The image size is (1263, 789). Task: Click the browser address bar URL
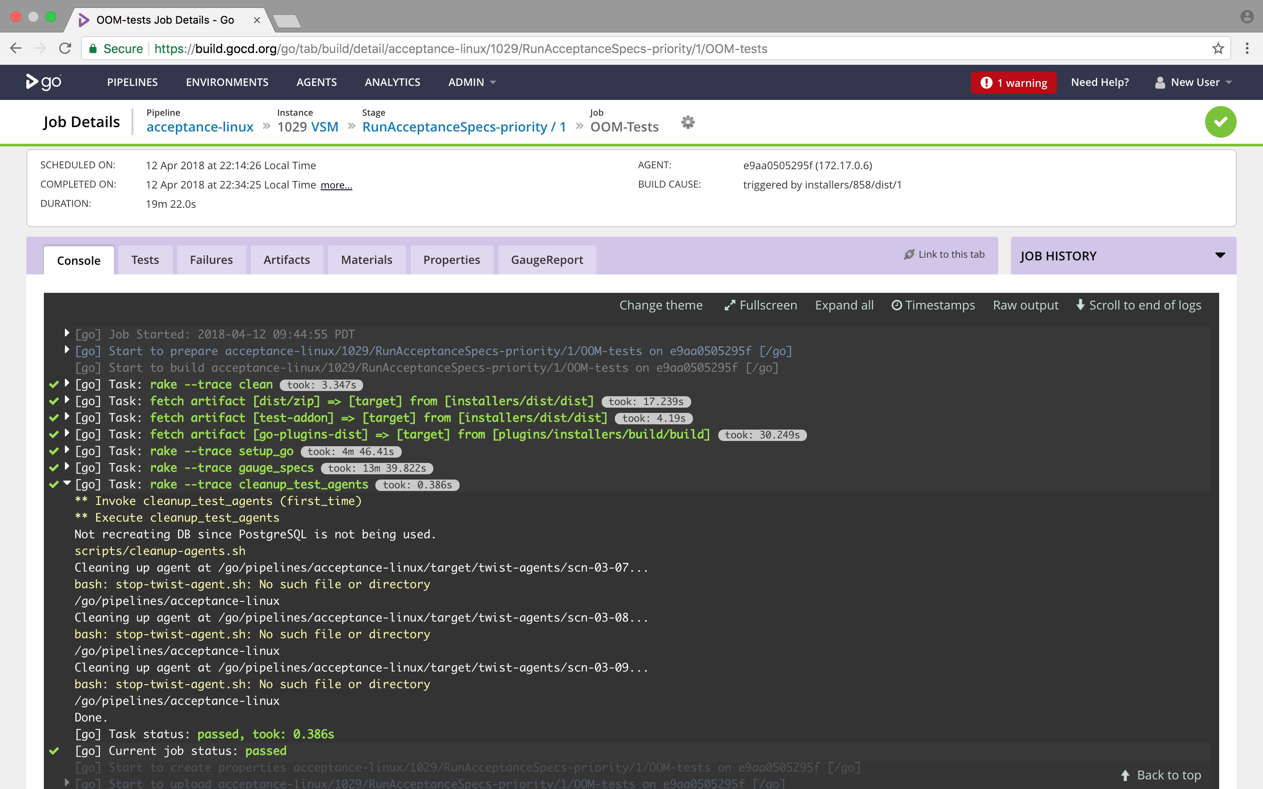(x=461, y=49)
